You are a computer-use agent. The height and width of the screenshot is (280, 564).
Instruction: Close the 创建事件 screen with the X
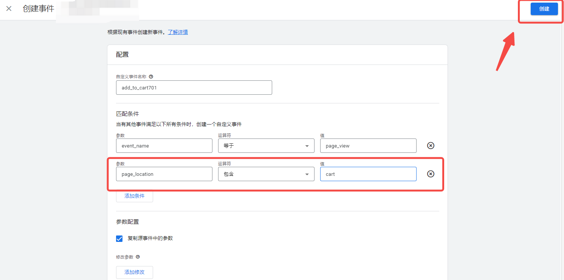(x=9, y=9)
